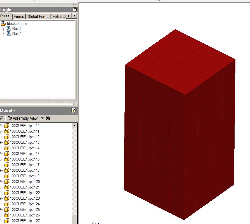Open the Global Forms tab
Image resolution: width=250 pixels, height=224 pixels.
tap(38, 16)
